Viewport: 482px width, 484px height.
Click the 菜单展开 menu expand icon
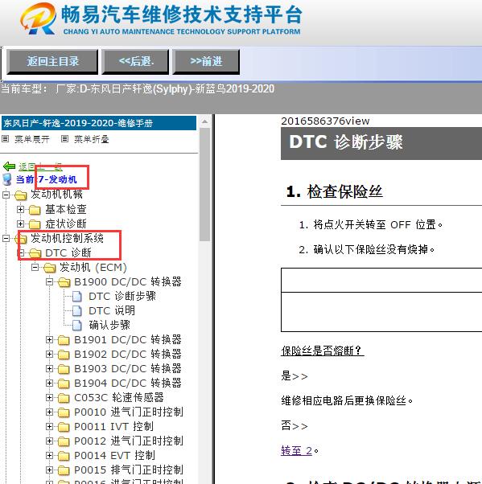pyautogui.click(x=6, y=139)
